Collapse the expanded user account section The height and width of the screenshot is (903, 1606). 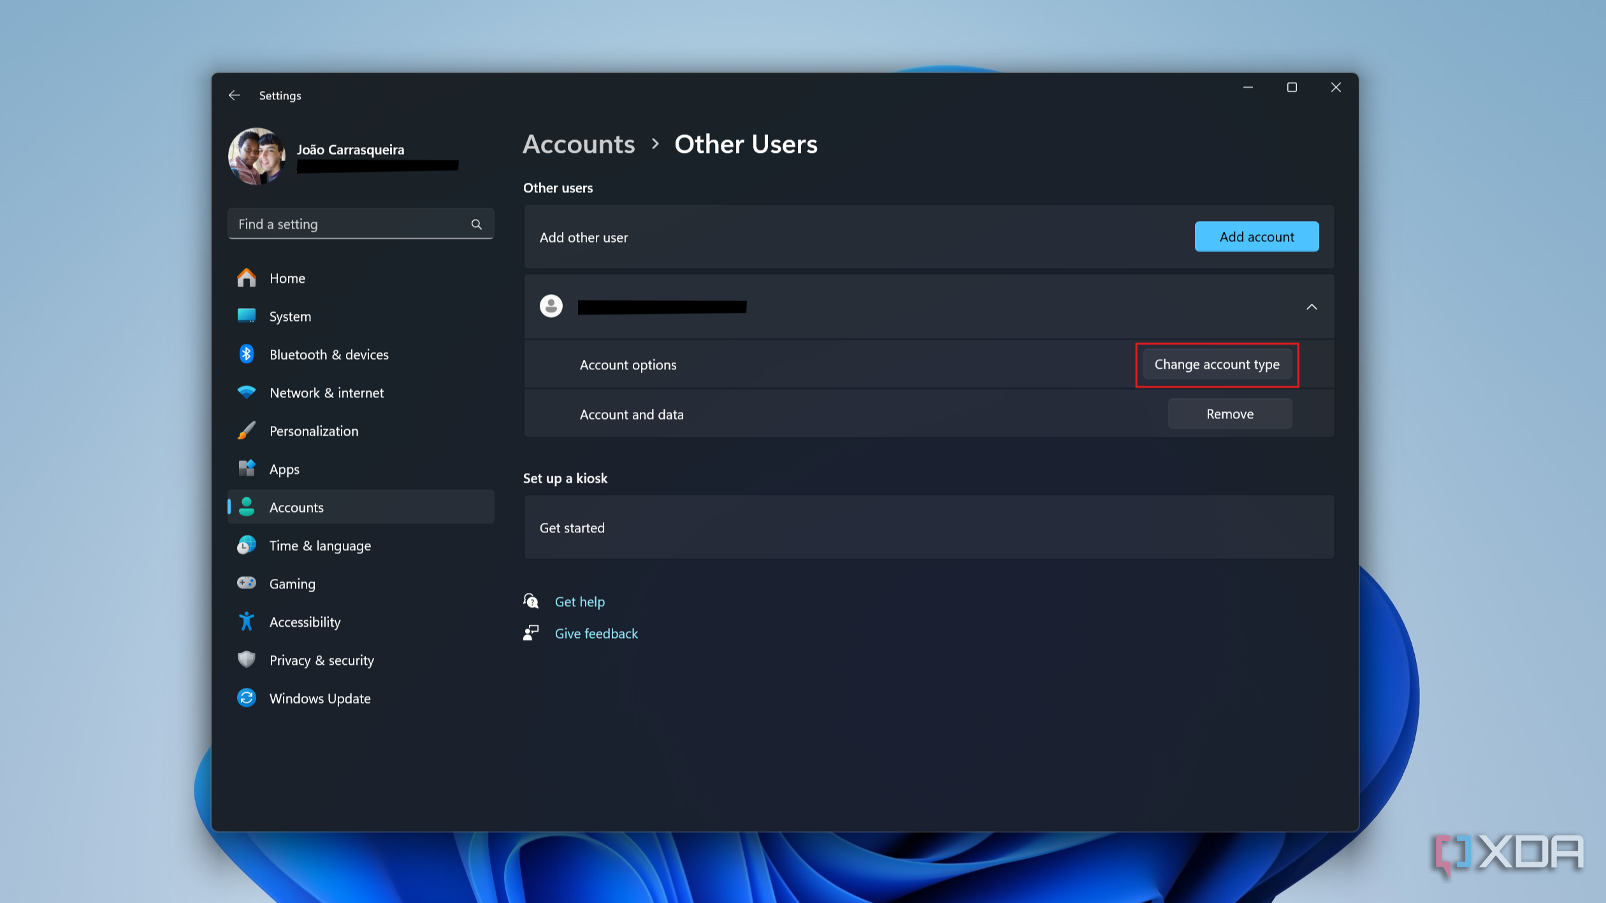(1312, 306)
